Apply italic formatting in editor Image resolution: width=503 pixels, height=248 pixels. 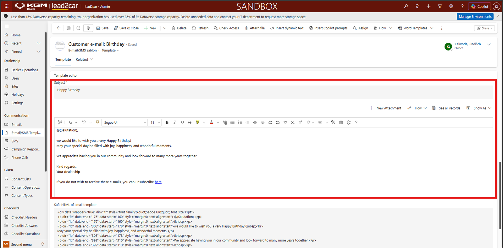pyautogui.click(x=175, y=122)
